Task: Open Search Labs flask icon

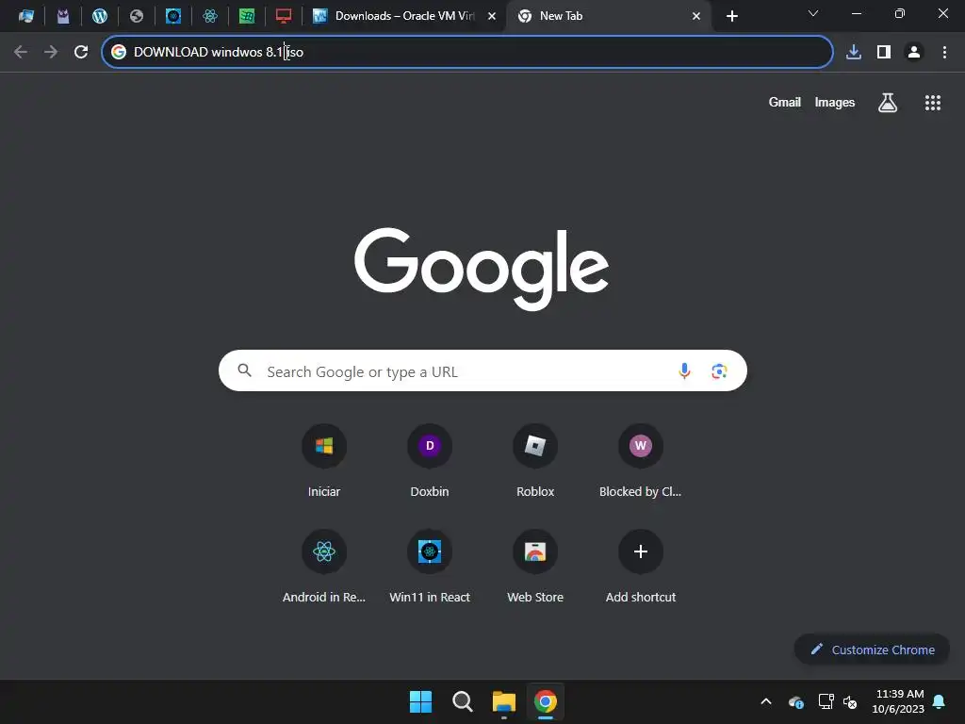Action: point(888,103)
